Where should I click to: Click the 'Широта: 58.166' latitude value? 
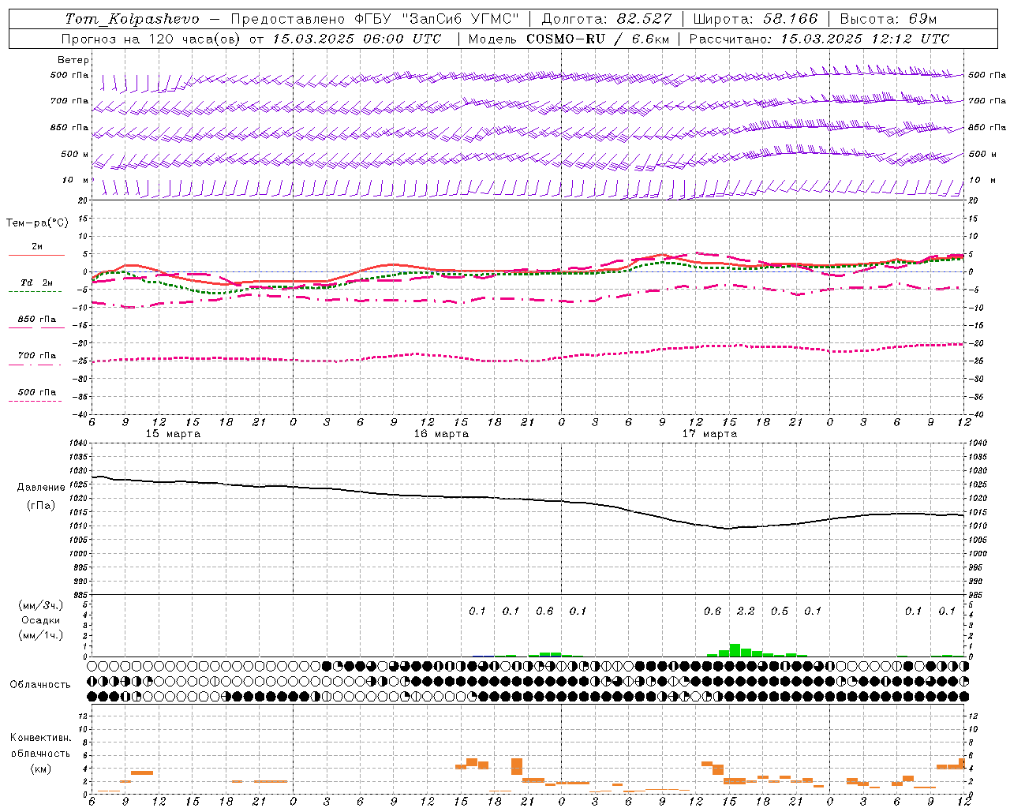[756, 19]
